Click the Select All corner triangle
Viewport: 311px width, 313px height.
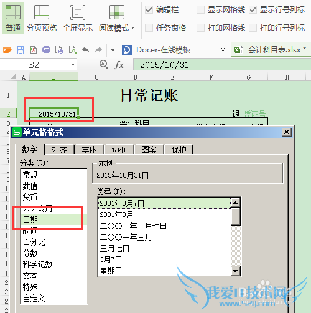13,77
